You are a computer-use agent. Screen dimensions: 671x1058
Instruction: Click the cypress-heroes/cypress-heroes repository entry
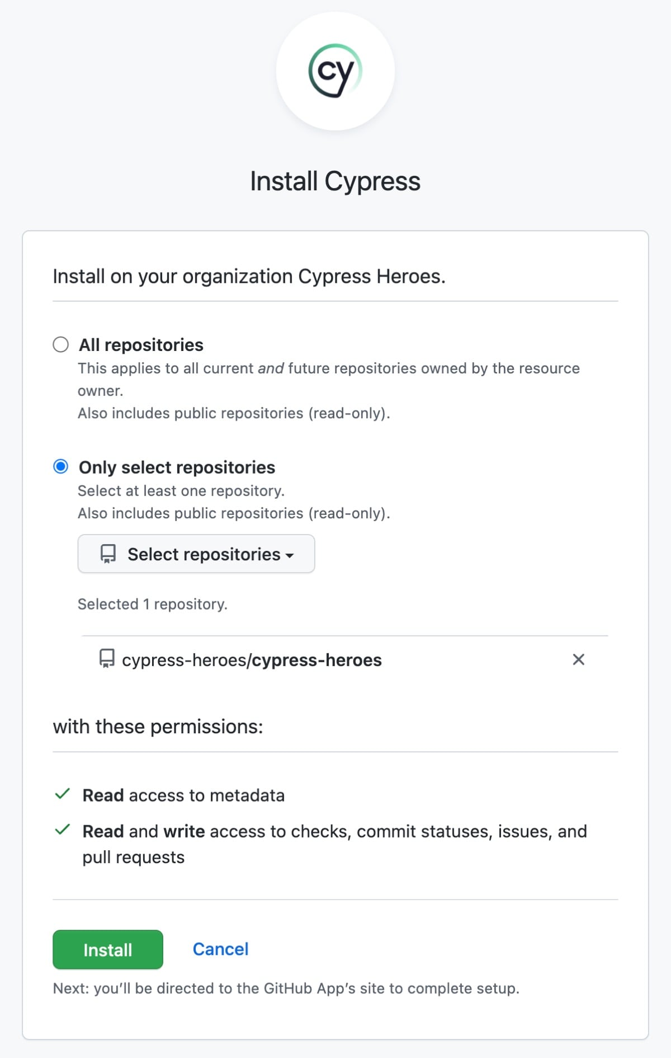pos(252,660)
